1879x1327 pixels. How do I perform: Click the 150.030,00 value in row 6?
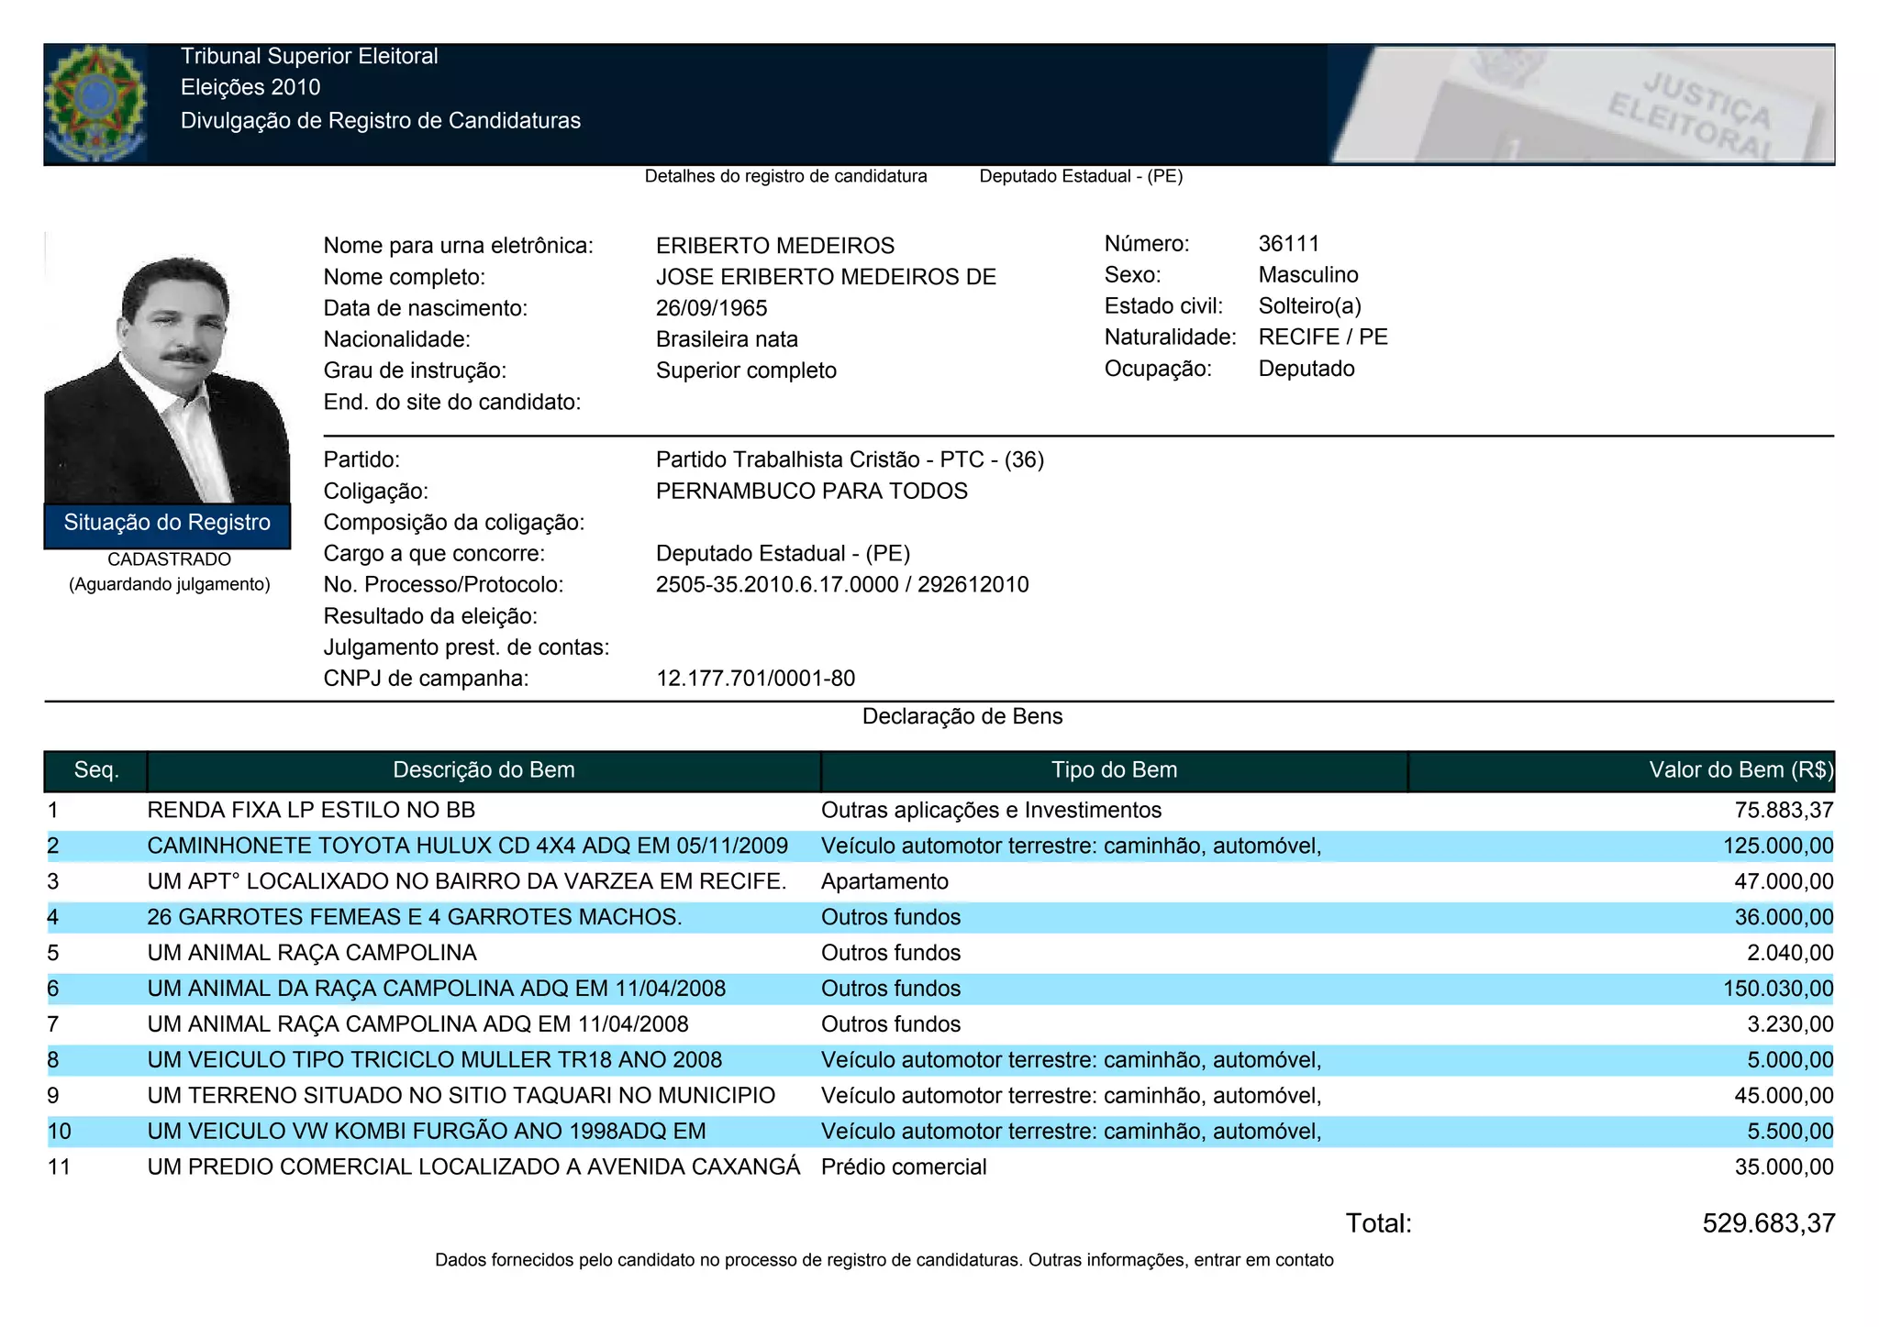pyautogui.click(x=1777, y=990)
